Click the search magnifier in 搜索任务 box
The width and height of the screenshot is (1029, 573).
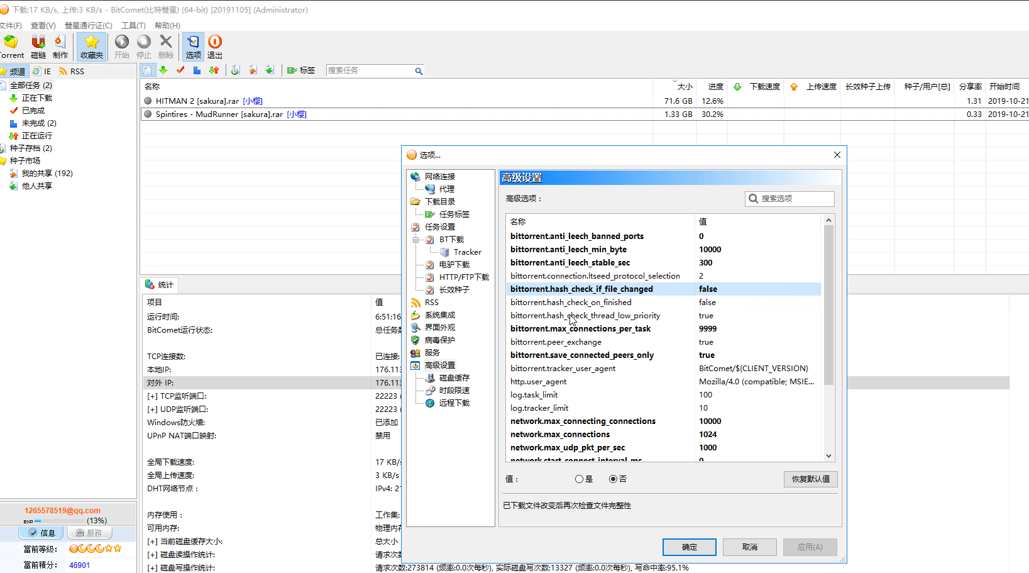419,71
